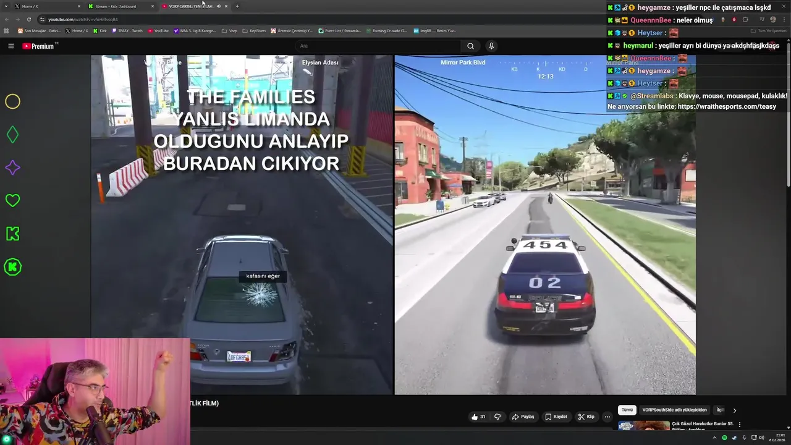
Task: Open the Son Mesajlar bookmark
Action: point(39,30)
